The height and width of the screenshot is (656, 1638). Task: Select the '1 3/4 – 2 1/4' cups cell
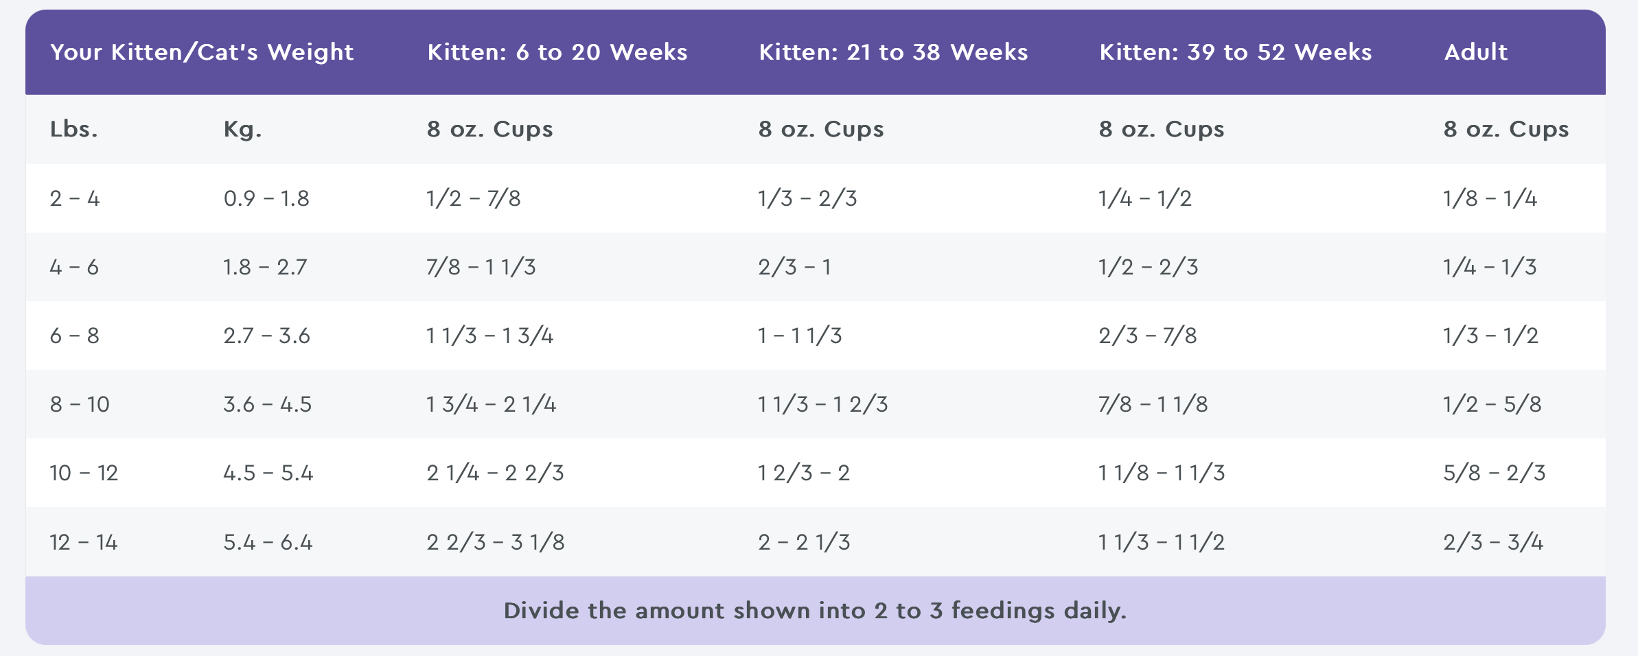(x=491, y=404)
